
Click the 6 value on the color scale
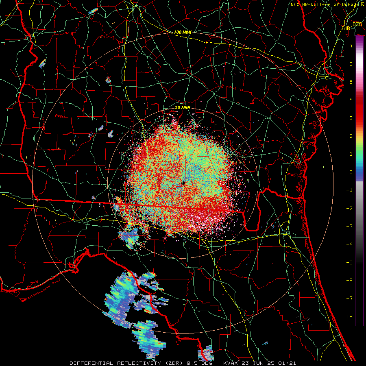pyautogui.click(x=351, y=64)
